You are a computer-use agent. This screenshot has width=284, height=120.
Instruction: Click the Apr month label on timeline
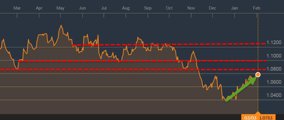click(x=39, y=8)
